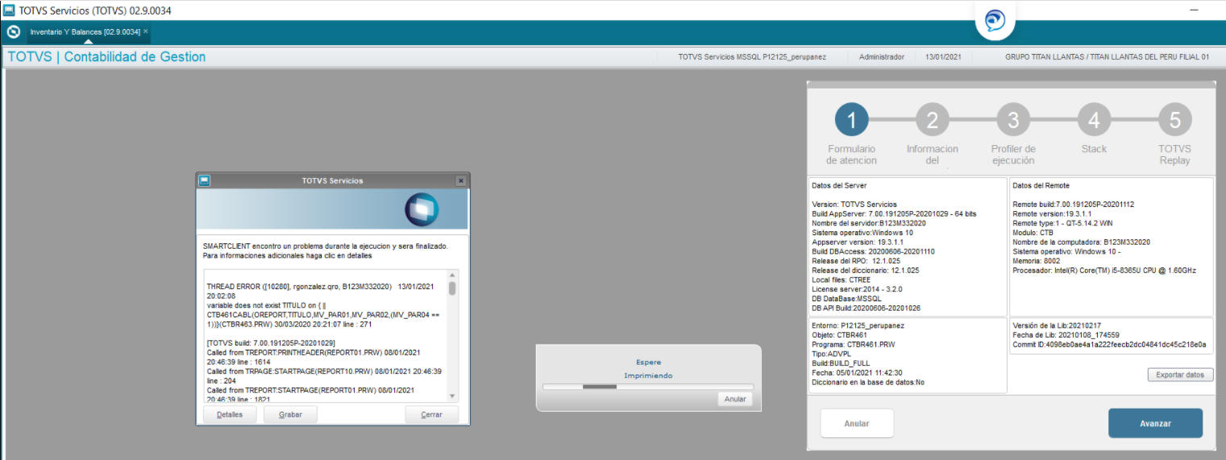Image resolution: width=1226 pixels, height=460 pixels.
Task: Click 'Remote build:7.00.191205P-20201112' text
Action: pos(1074,204)
